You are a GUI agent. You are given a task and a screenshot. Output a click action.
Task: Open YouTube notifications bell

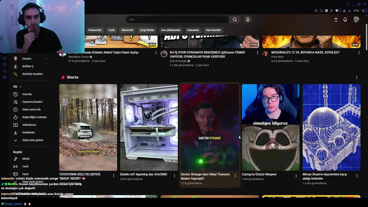tap(345, 20)
